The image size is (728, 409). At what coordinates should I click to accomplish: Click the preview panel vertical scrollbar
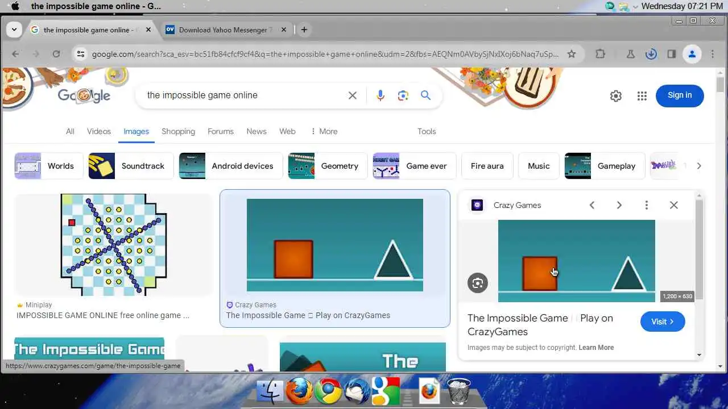pyautogui.click(x=700, y=250)
